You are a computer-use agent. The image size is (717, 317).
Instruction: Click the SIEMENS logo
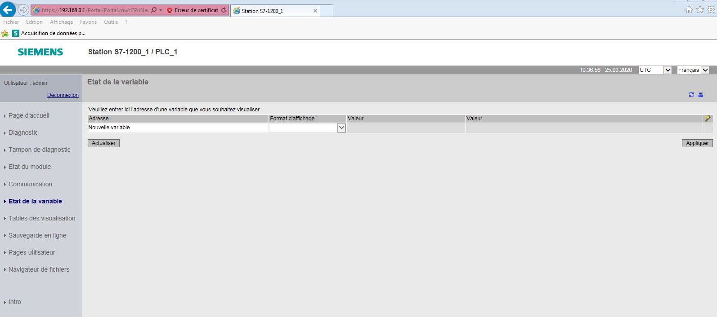click(40, 52)
